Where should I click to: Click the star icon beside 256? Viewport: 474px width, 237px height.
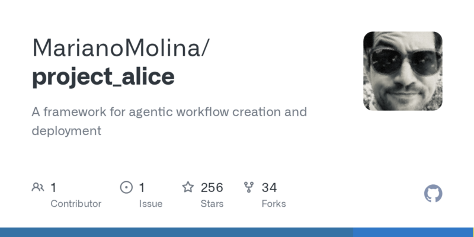[x=188, y=188]
